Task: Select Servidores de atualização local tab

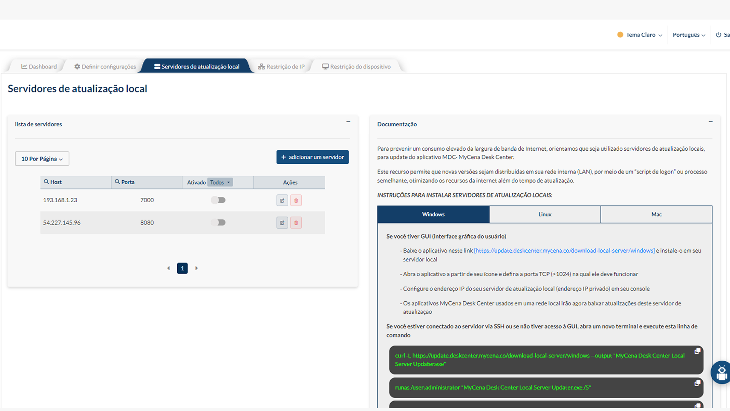Action: pyautogui.click(x=197, y=66)
